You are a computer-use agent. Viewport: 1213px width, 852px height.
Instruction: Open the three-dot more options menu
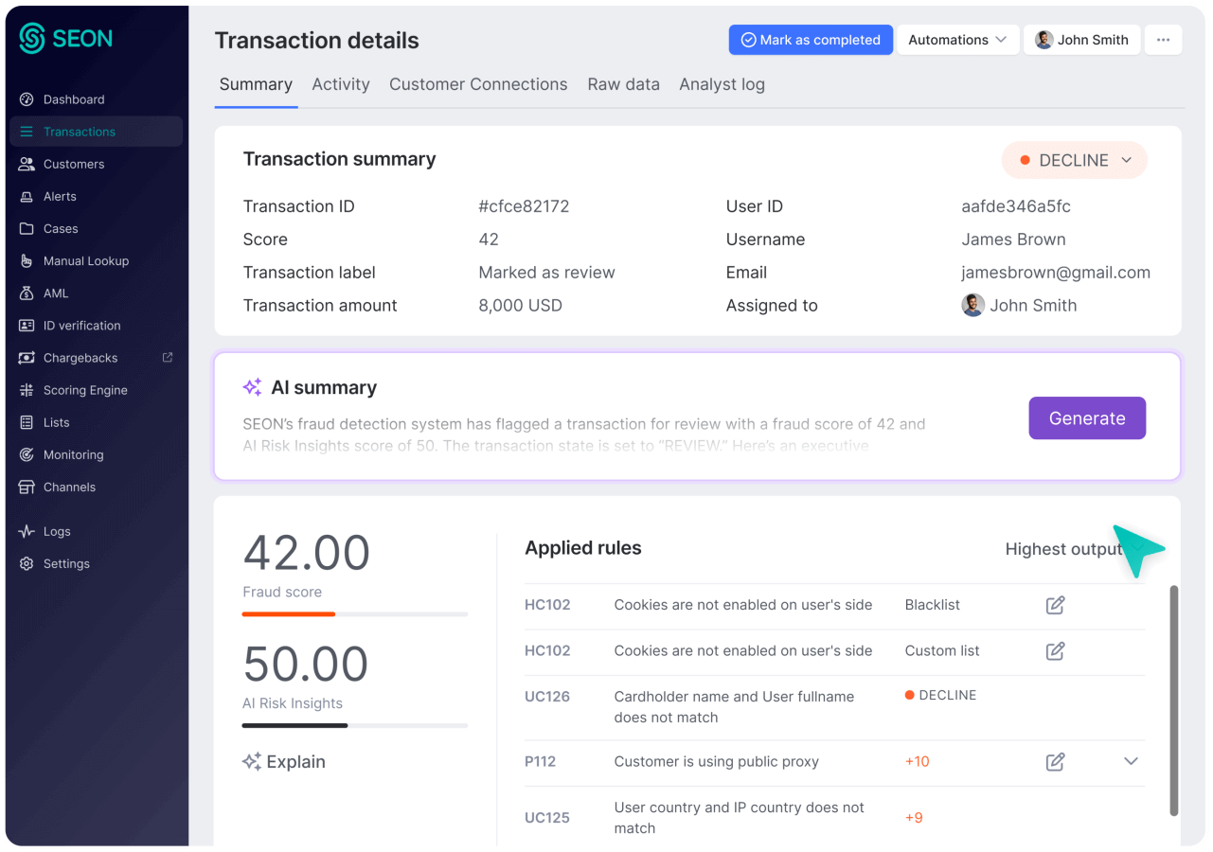1163,40
